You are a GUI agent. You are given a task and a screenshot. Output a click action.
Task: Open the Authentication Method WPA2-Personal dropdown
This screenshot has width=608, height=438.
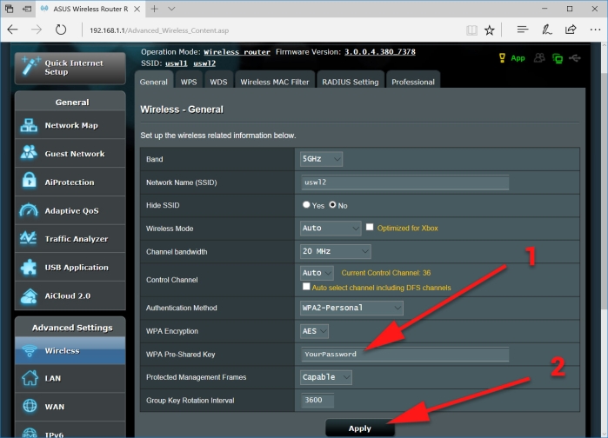click(x=351, y=308)
